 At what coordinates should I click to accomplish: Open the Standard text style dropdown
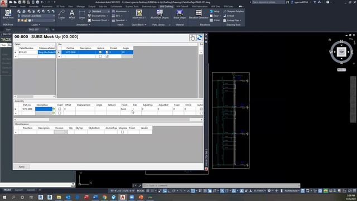(99, 11)
